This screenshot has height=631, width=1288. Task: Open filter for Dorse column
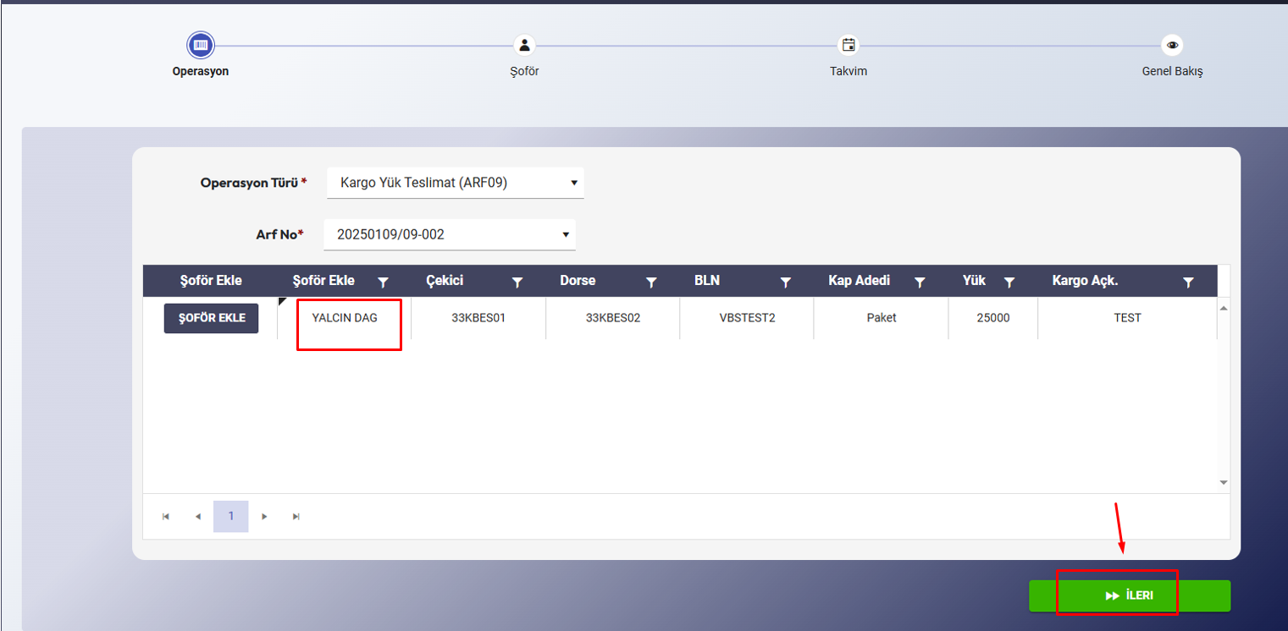pos(651,282)
